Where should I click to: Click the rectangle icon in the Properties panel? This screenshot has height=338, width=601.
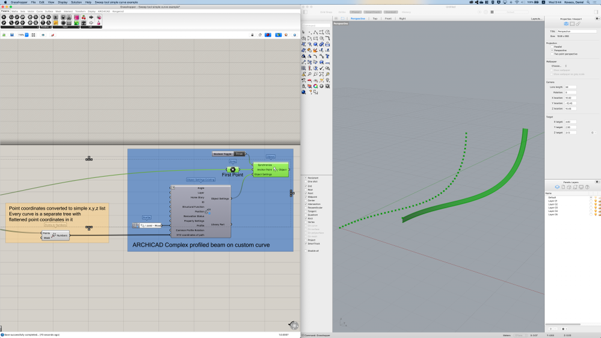click(572, 24)
